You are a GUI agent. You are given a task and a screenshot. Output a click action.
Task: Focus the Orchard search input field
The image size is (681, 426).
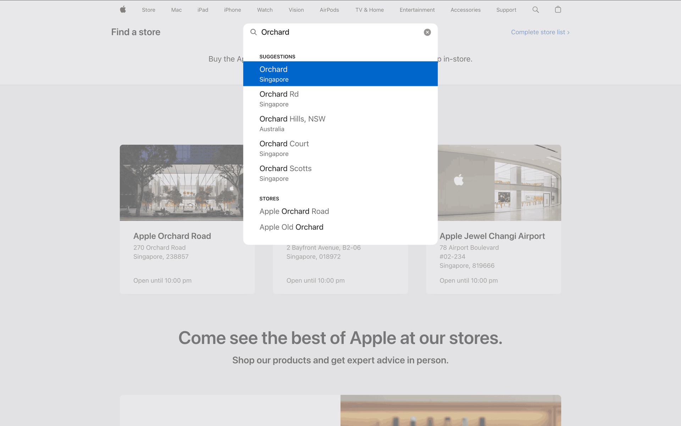tap(340, 32)
